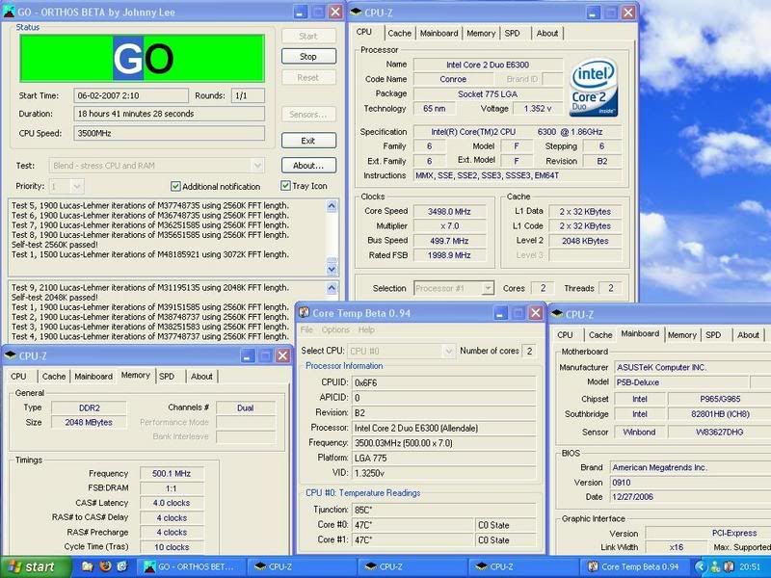This screenshot has width=771, height=578.
Task: Click the Start Time field in ORTHOS
Action: (131, 95)
